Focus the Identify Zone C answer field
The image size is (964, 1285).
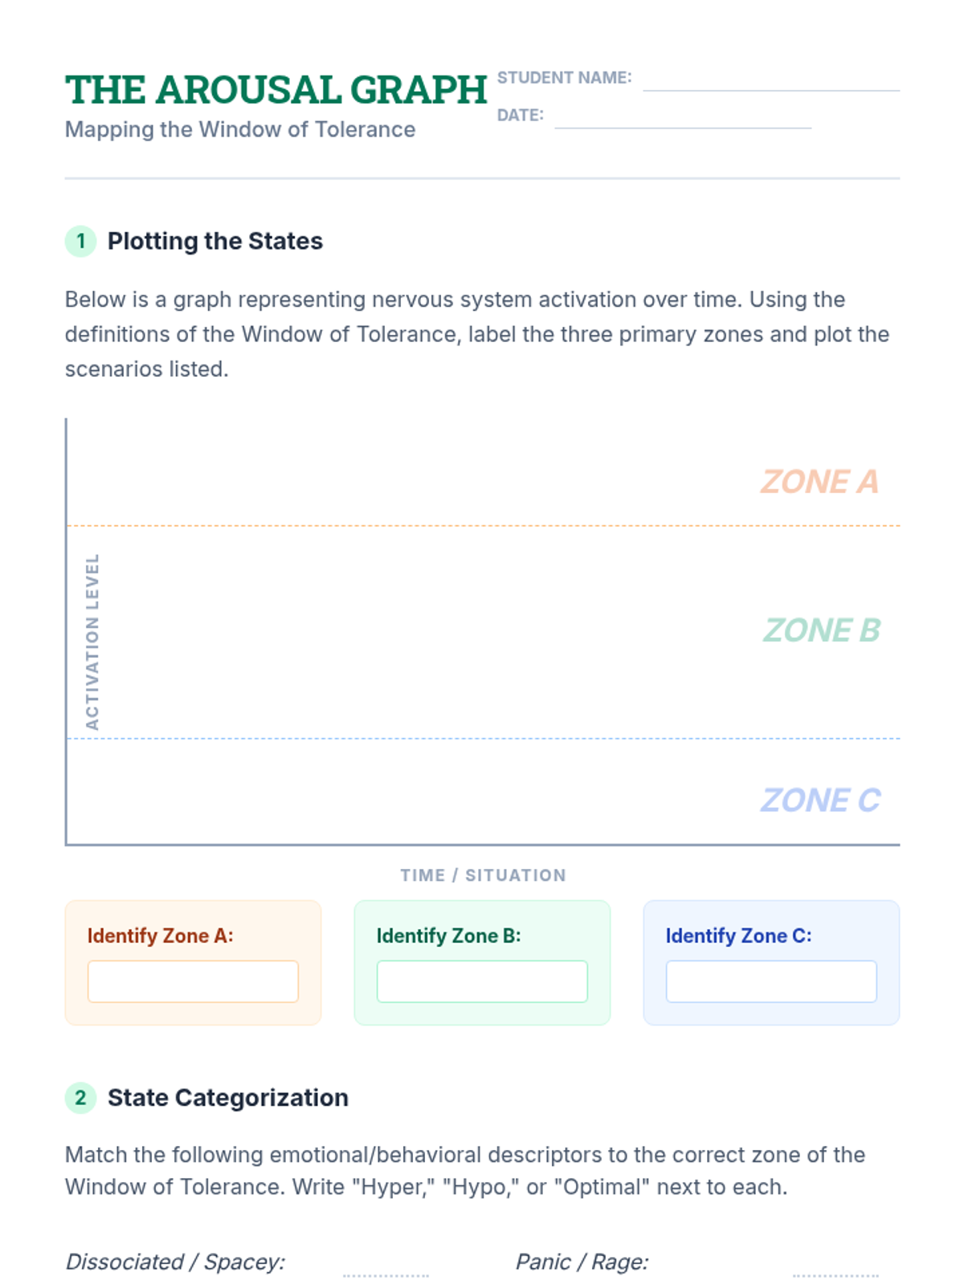click(x=771, y=981)
